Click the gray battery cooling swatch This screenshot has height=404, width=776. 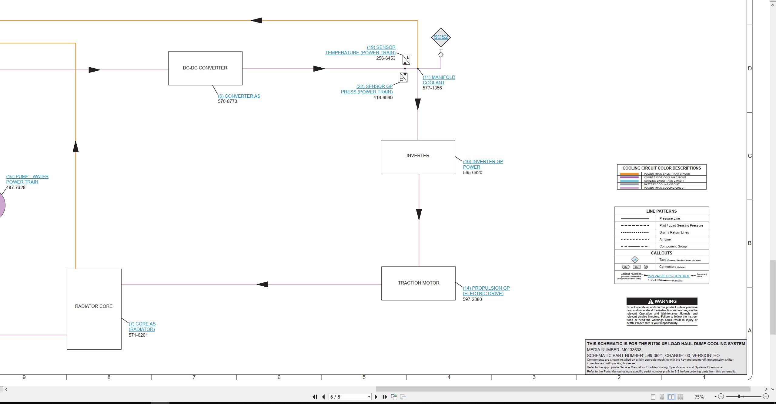click(629, 184)
